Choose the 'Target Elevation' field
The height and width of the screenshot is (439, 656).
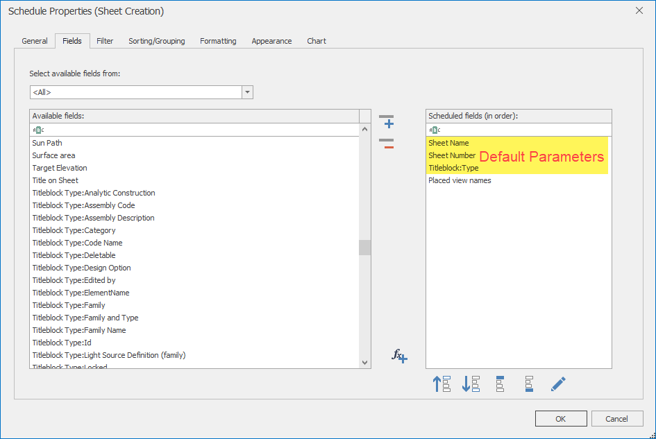(x=194, y=168)
